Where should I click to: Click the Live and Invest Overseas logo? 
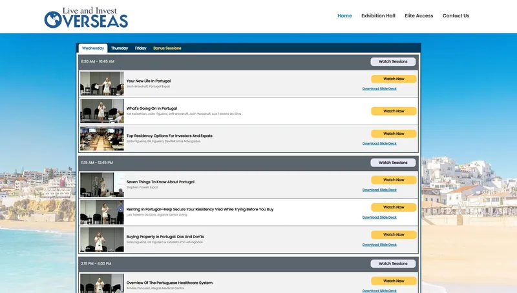click(x=86, y=17)
